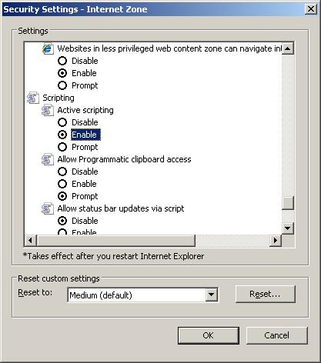Click the Scripting category script icon
The image size is (321, 363).
[x=33, y=98]
